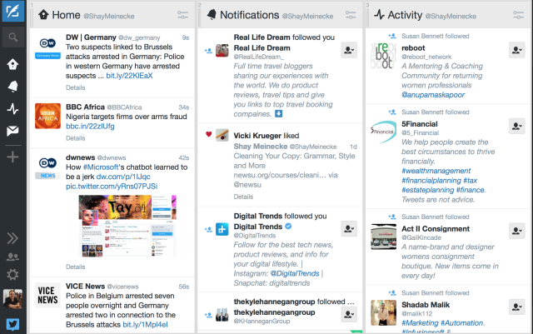Viewport: 533px width, 334px height.
Task: Open follow menu for thekylehannegangroup
Action: coord(349,314)
